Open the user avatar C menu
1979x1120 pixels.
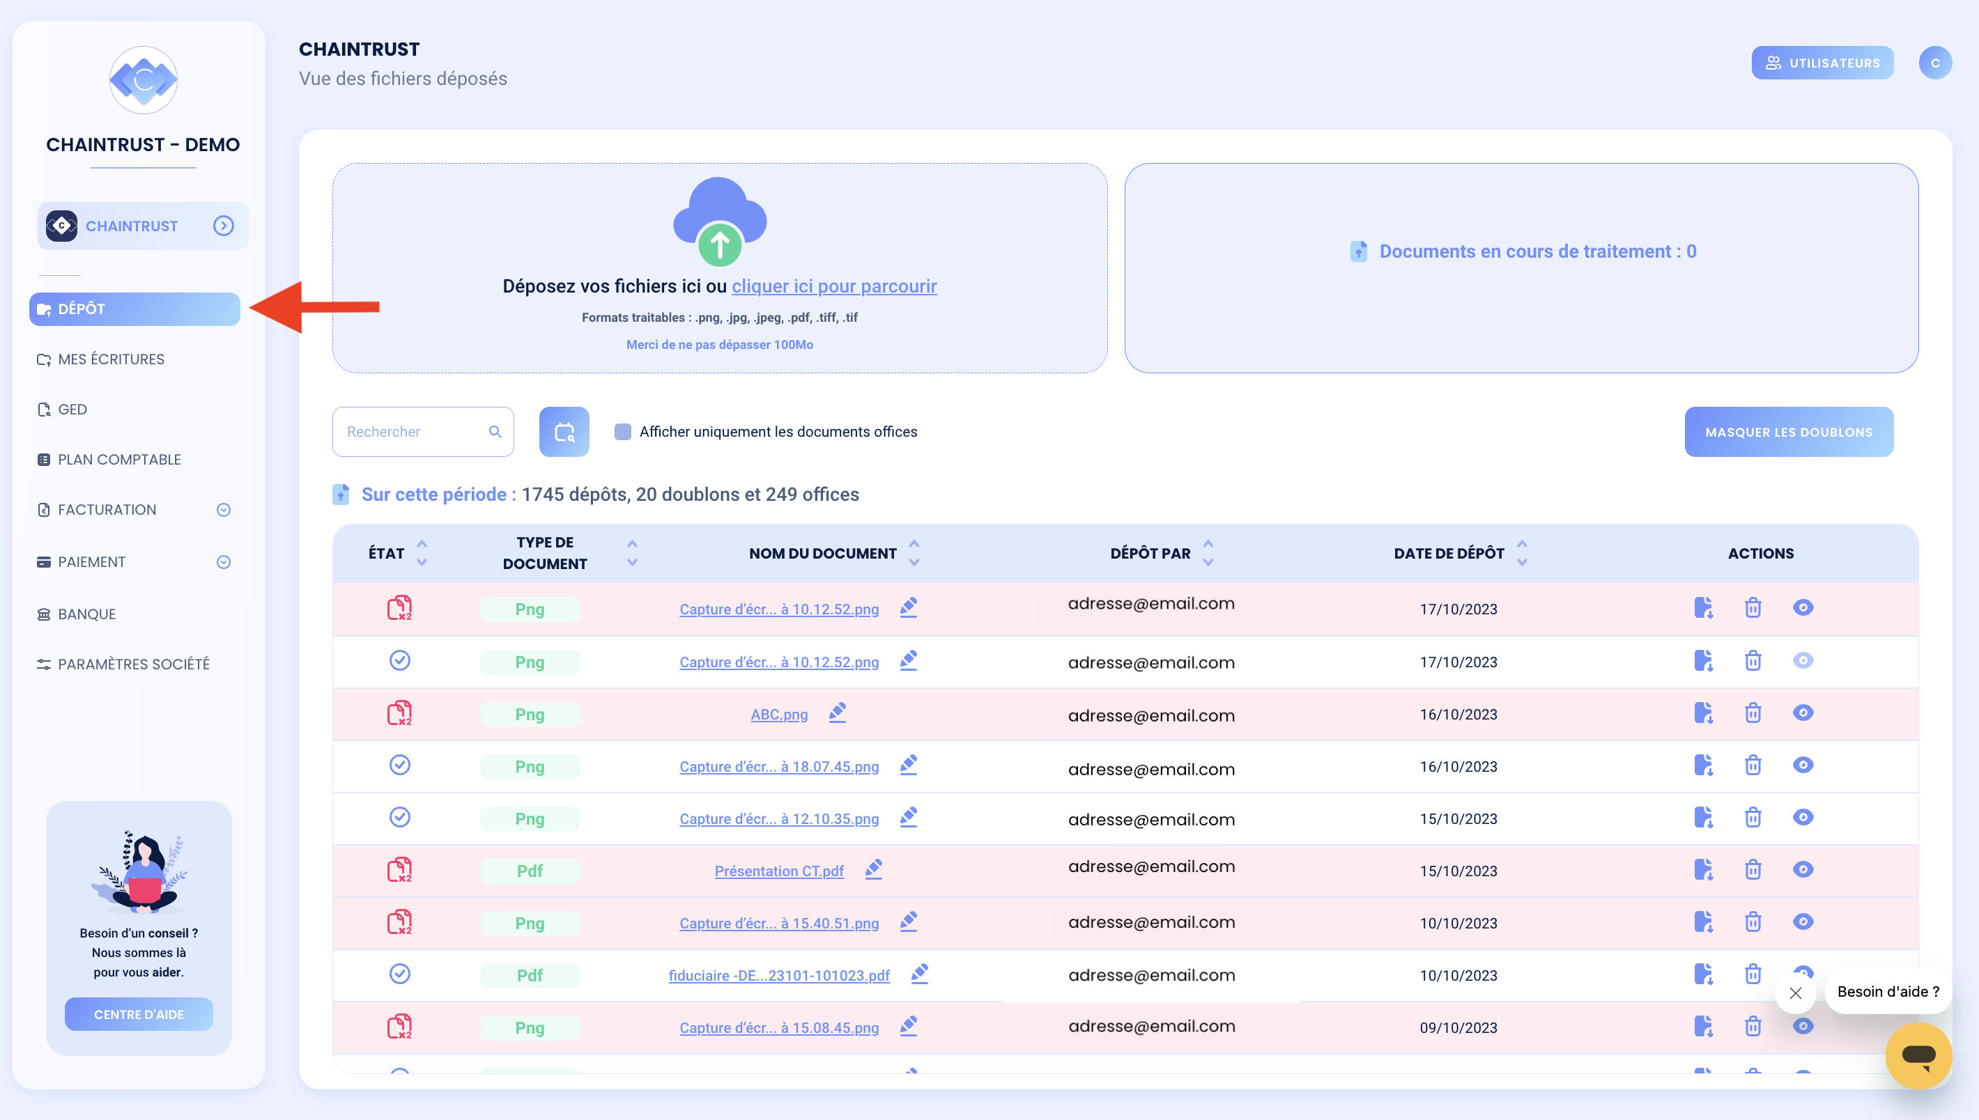click(x=1934, y=63)
